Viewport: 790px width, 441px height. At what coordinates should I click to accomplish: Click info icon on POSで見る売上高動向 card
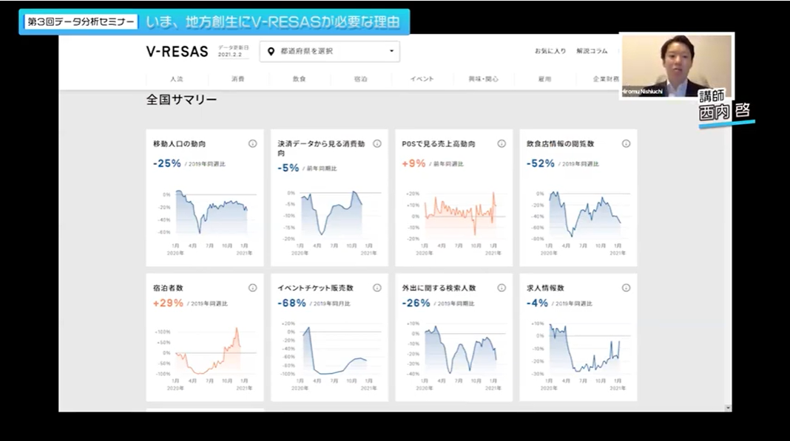point(502,143)
